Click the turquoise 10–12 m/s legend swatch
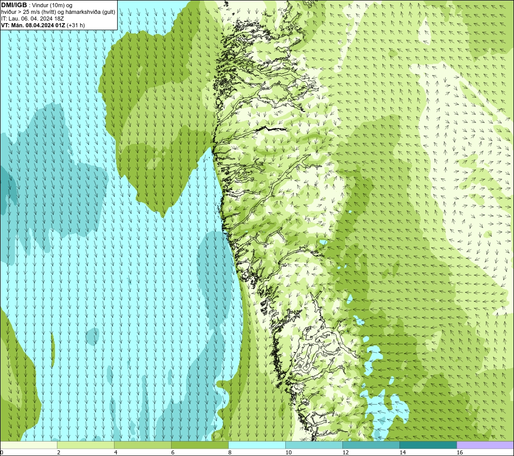 (314, 445)
